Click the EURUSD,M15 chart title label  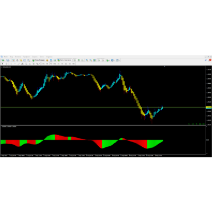tap(6, 67)
